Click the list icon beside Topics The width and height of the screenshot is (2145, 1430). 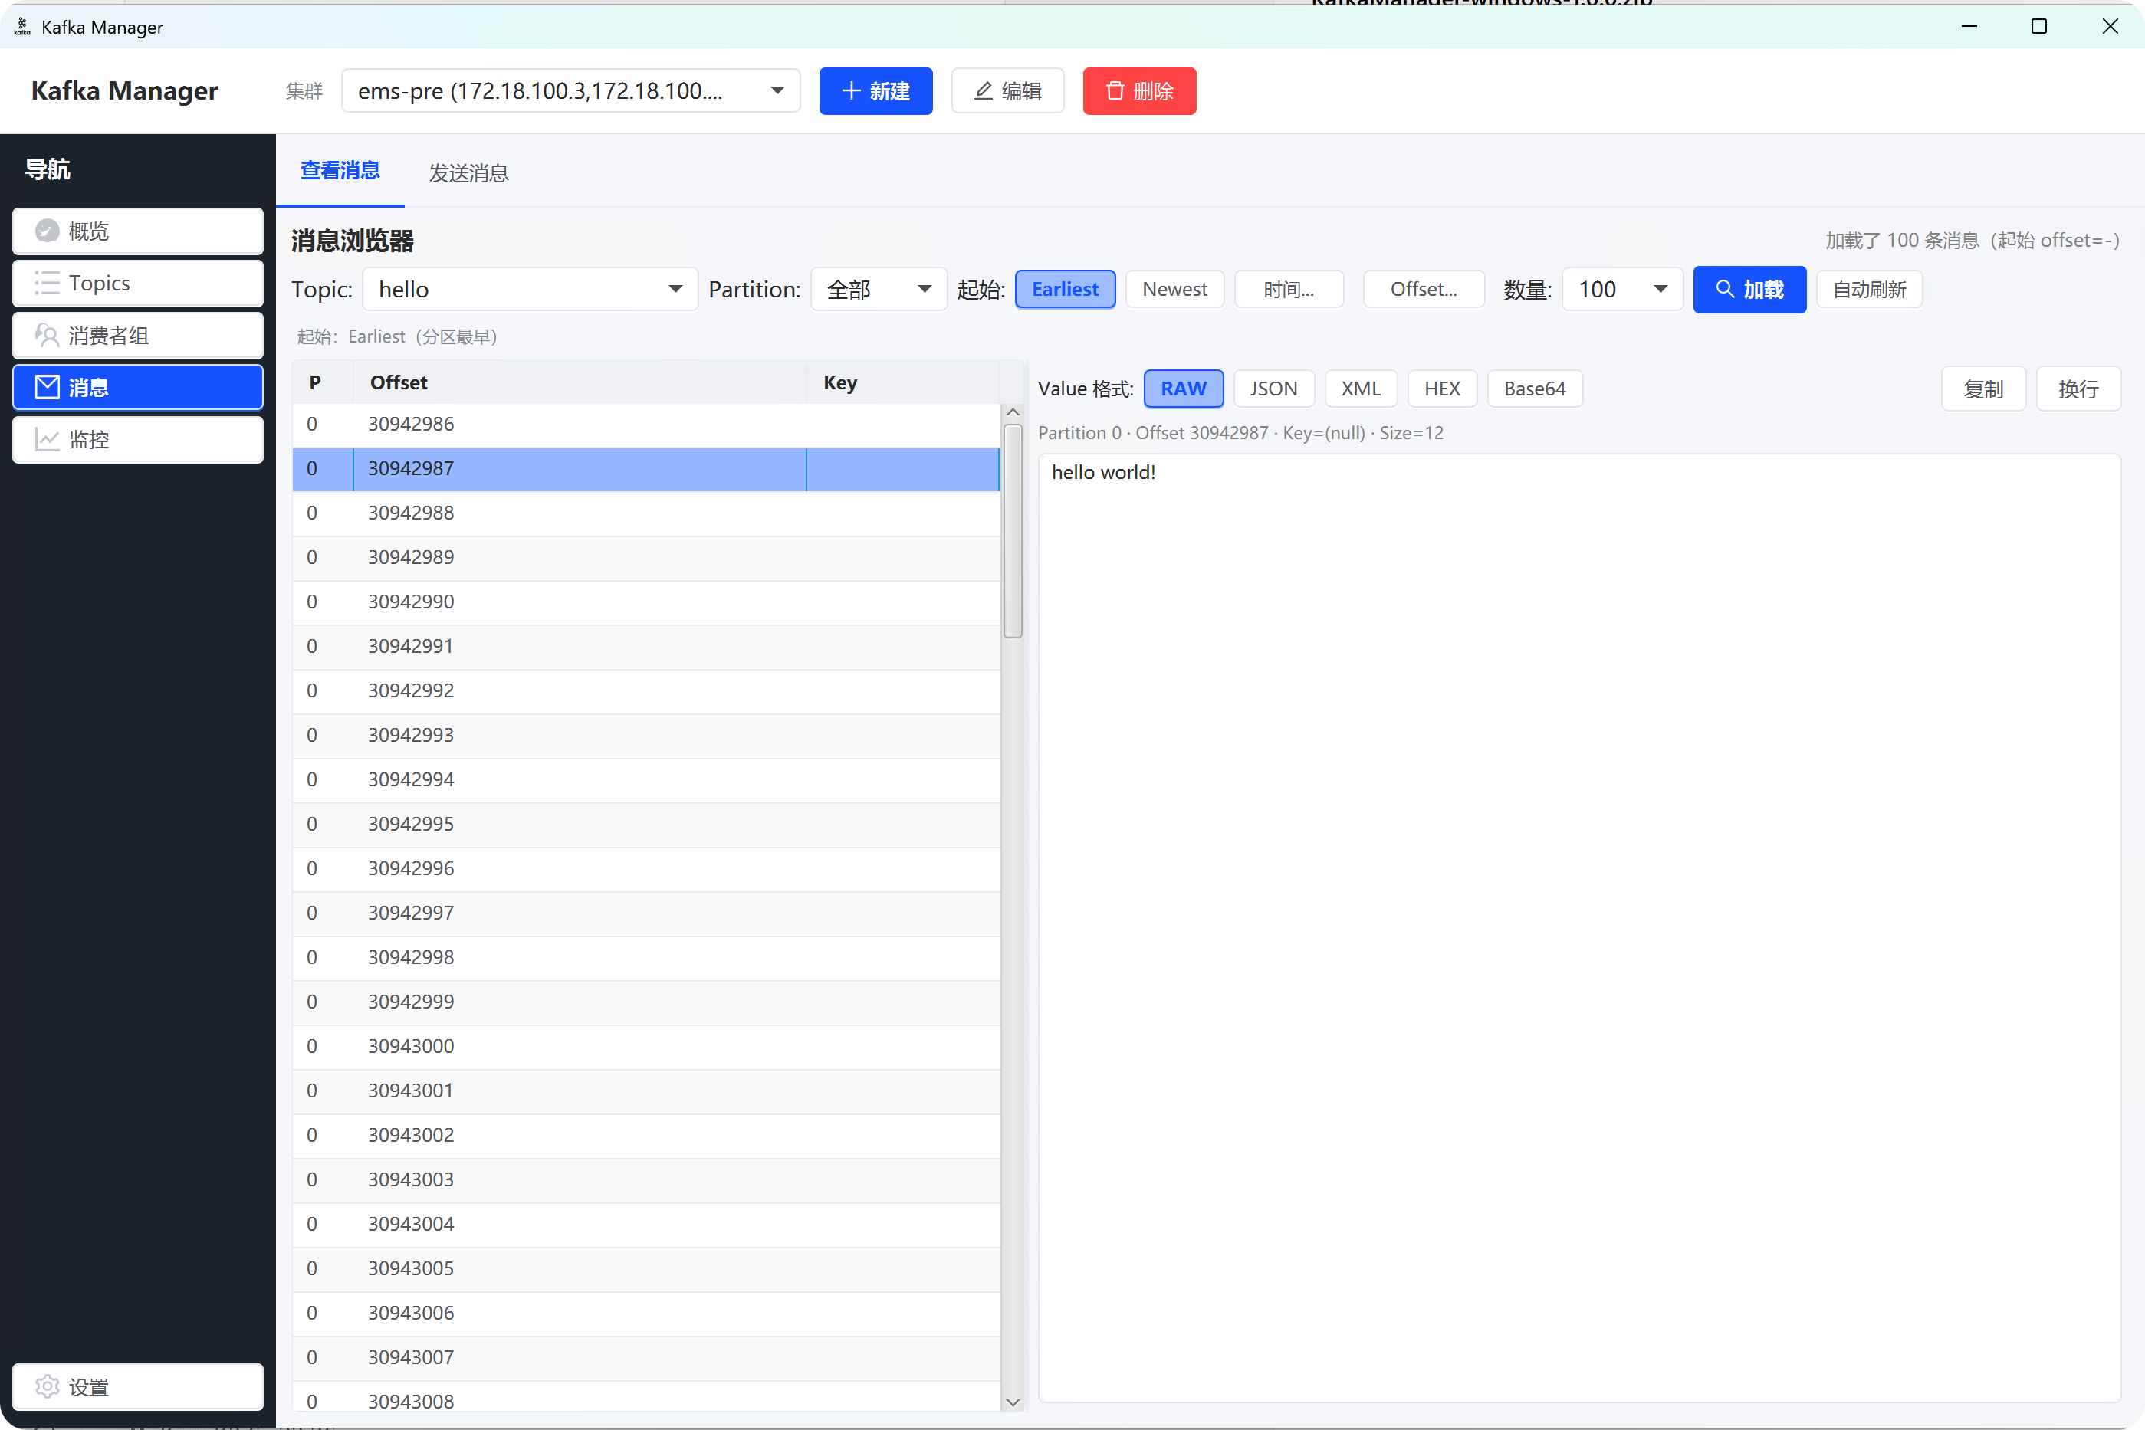click(x=48, y=283)
